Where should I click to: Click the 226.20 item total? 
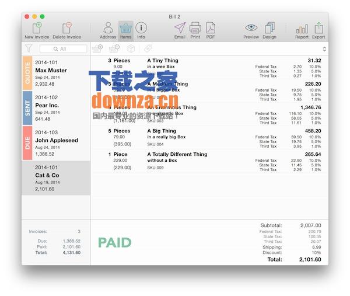[313, 84]
